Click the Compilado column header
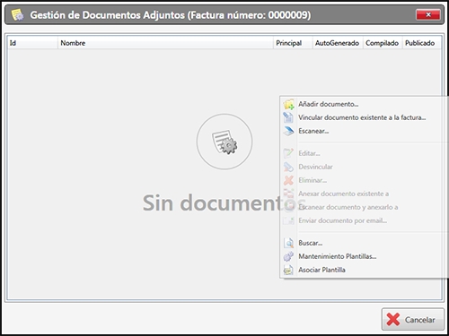The image size is (449, 336). point(383,43)
